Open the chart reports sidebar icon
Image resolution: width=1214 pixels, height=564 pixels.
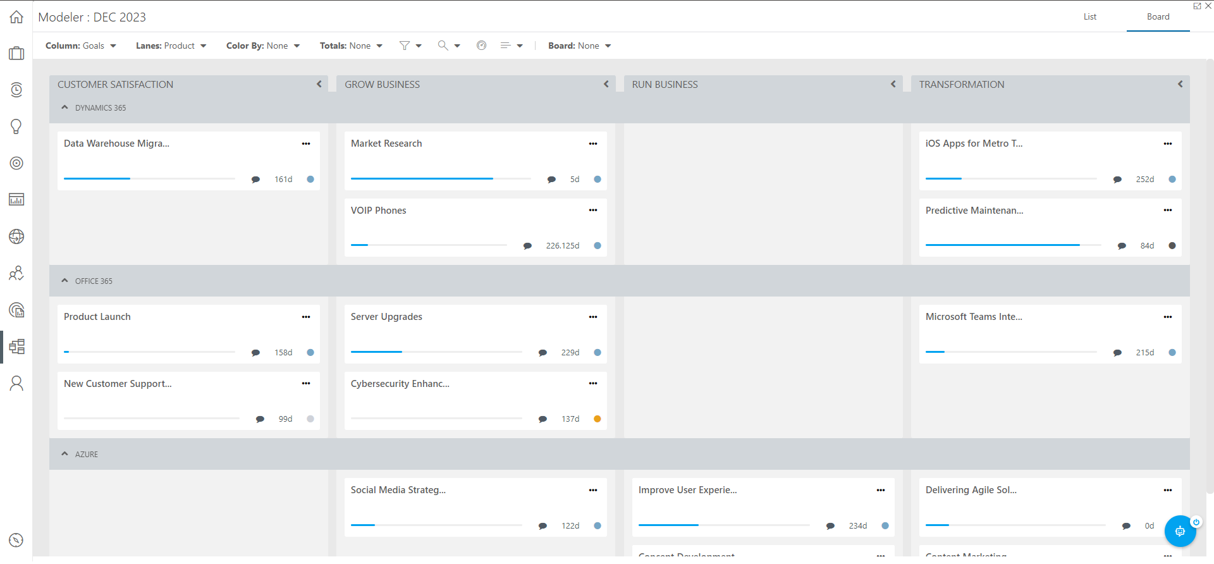[16, 200]
